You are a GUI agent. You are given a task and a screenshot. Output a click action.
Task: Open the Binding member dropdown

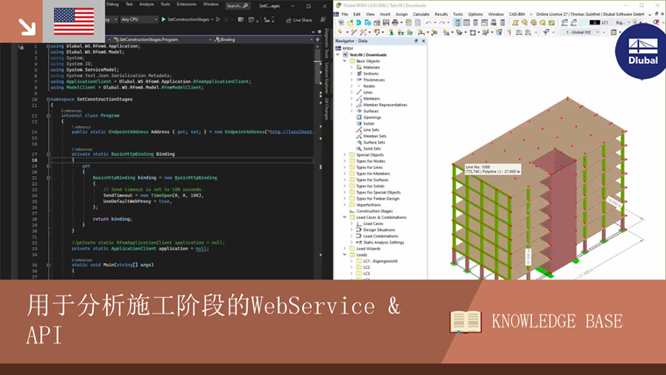coord(263,39)
